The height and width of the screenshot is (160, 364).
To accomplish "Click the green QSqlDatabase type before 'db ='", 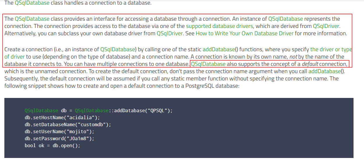I will point(41,111).
